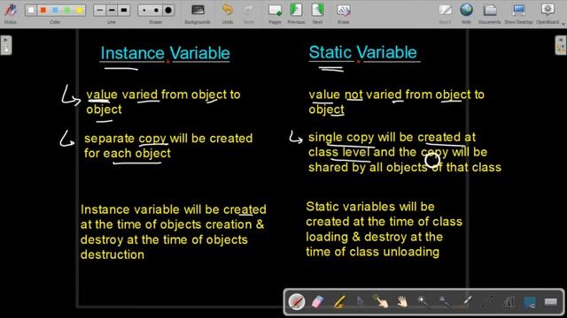This screenshot has width=567, height=318.
Task: Select the green pen color
Action: tap(67, 10)
